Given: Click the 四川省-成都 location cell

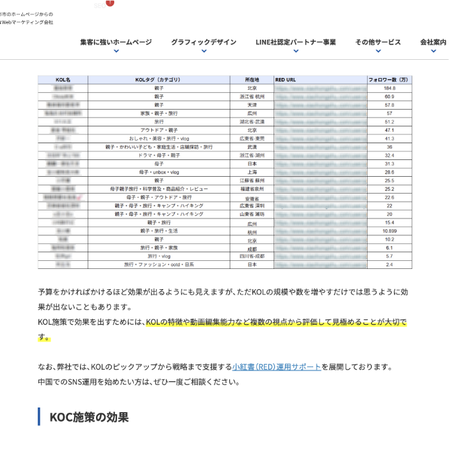Looking at the screenshot, I should pyautogui.click(x=252, y=256).
